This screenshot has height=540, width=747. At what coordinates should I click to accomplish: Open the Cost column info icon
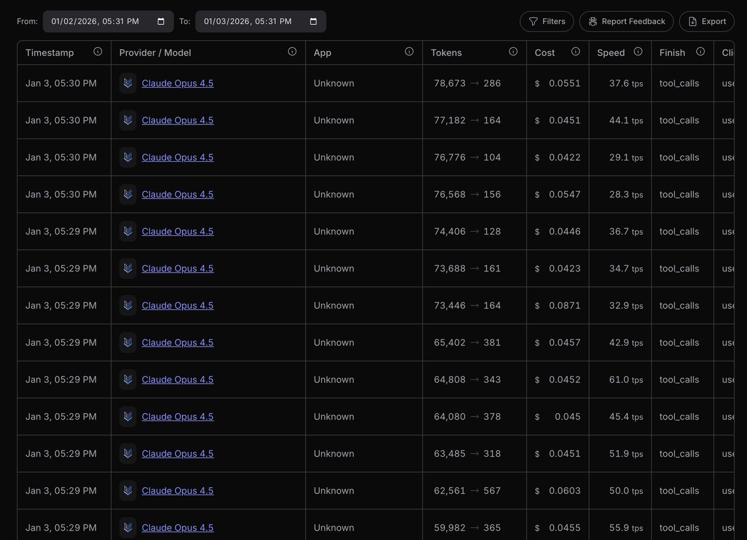click(x=575, y=52)
